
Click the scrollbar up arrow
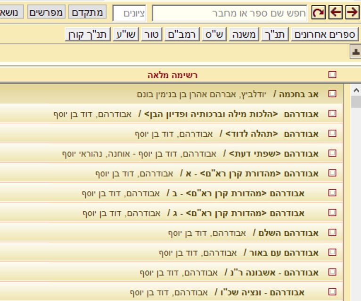(x=356, y=90)
